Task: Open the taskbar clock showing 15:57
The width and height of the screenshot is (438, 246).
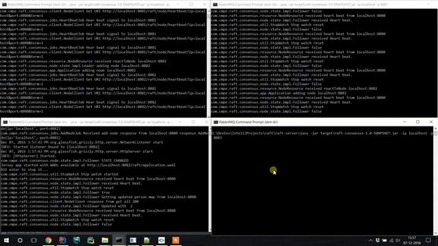Action: (412, 240)
